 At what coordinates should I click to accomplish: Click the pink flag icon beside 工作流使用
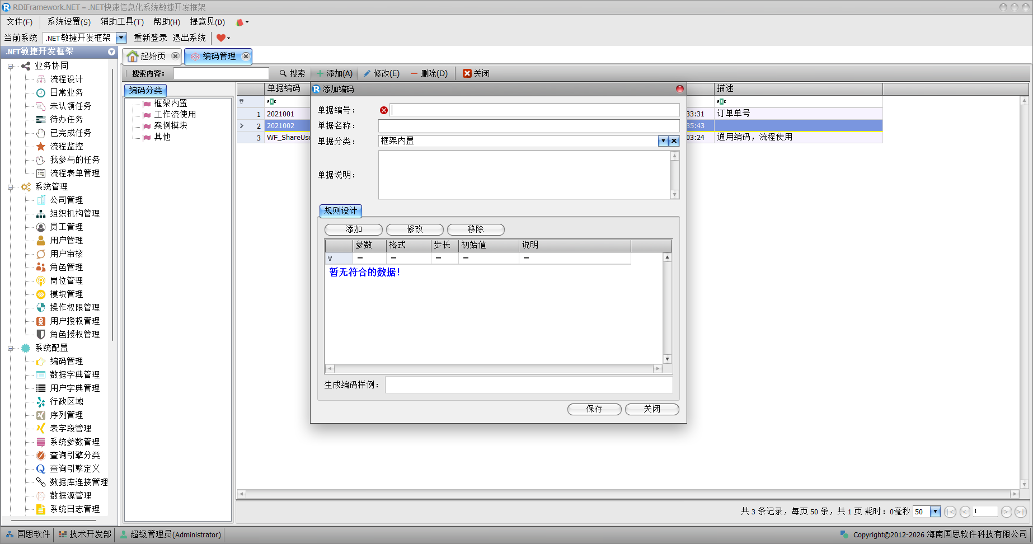(x=147, y=115)
